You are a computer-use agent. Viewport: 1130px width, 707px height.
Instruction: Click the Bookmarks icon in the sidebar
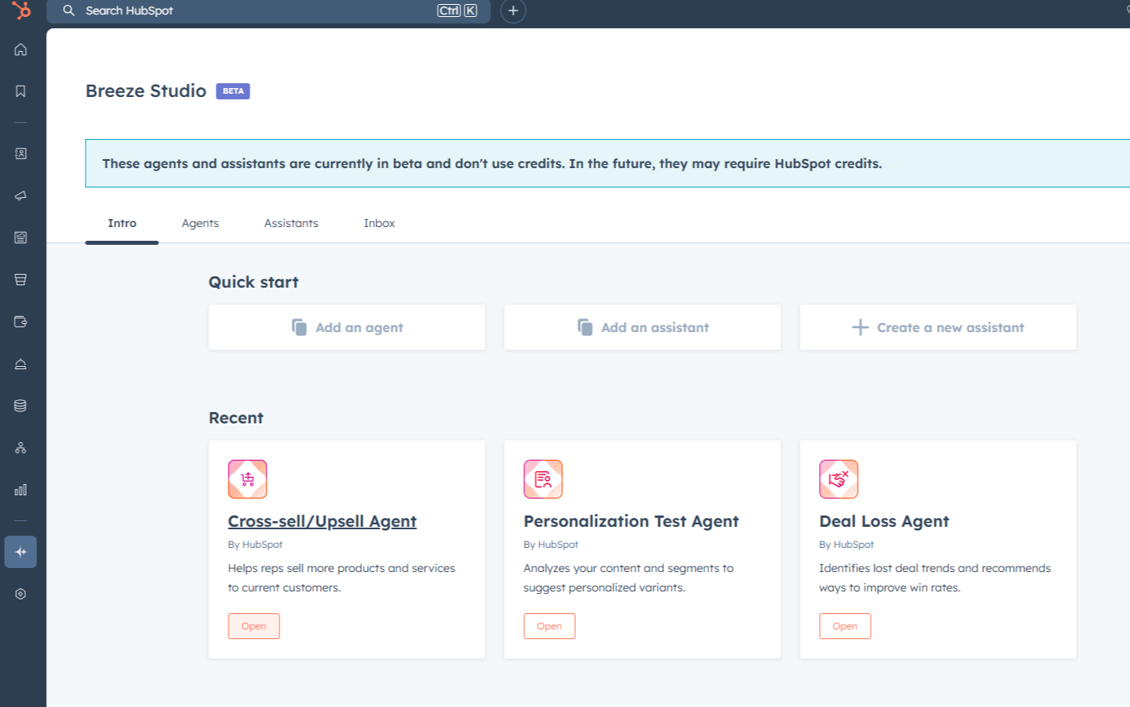[21, 91]
